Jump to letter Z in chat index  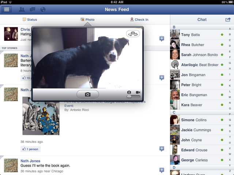pos(230,171)
